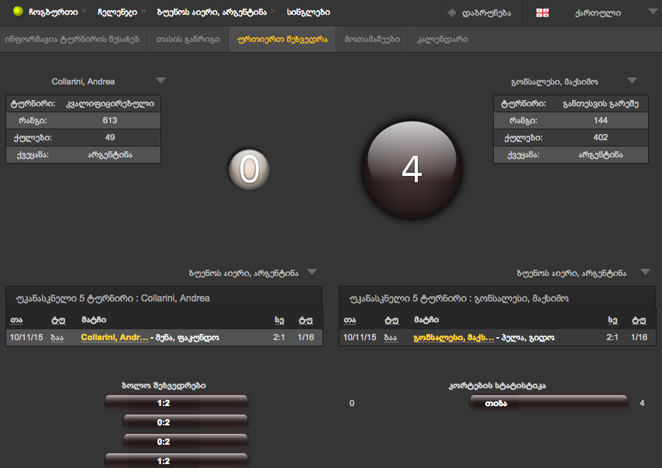Select the მოთამაშეები tab
Image resolution: width=662 pixels, height=468 pixels.
pyautogui.click(x=372, y=39)
